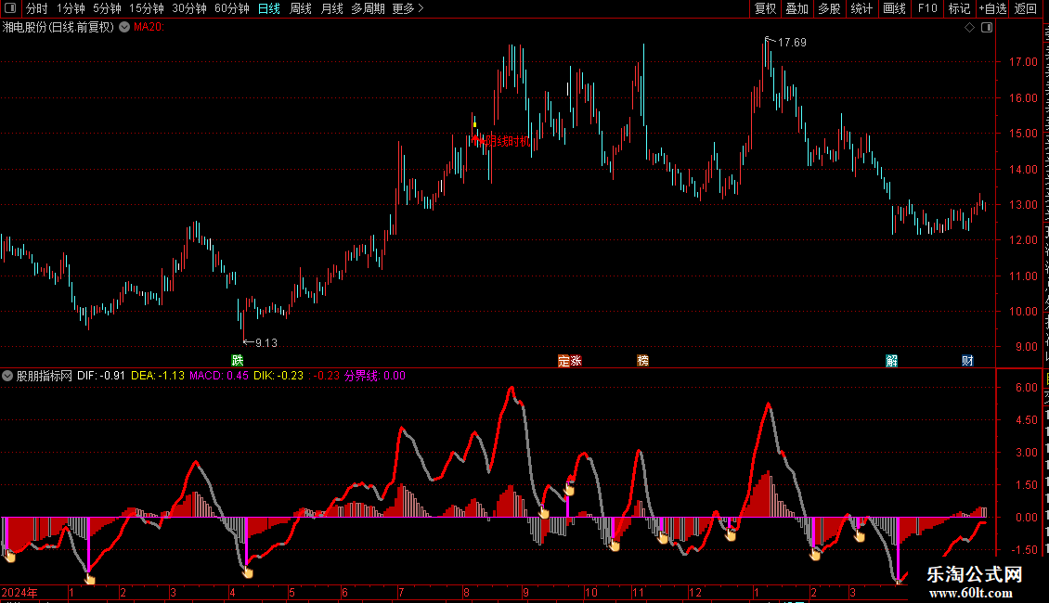Activate the 画线 drawing tools
The width and height of the screenshot is (1049, 603).
895,8
